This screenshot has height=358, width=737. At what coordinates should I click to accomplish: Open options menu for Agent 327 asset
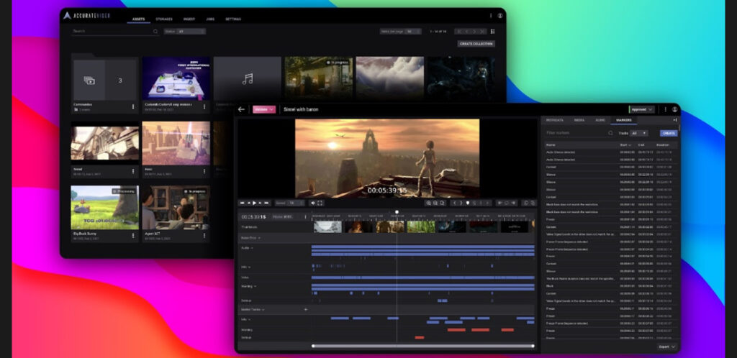click(204, 236)
